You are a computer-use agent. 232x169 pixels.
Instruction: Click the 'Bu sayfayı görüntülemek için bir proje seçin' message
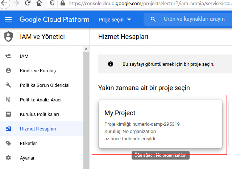point(168,64)
